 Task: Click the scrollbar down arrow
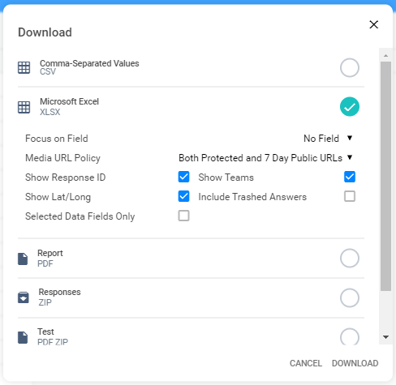385,337
